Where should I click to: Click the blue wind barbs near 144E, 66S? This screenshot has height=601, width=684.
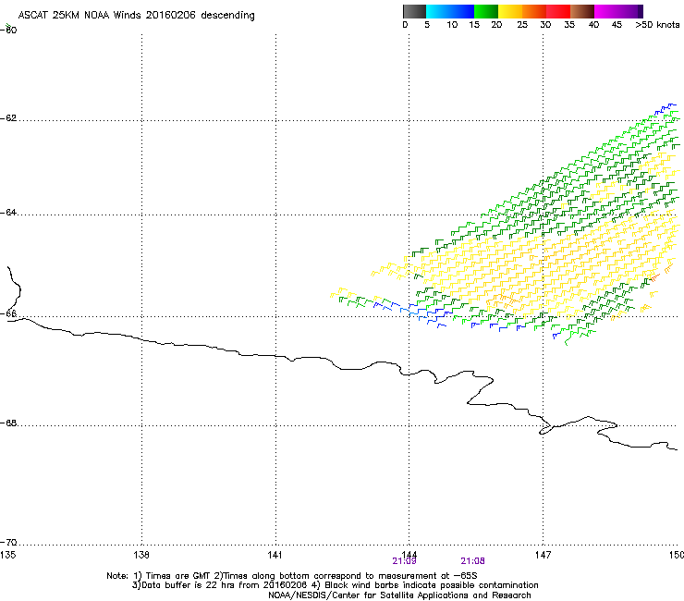click(x=421, y=314)
